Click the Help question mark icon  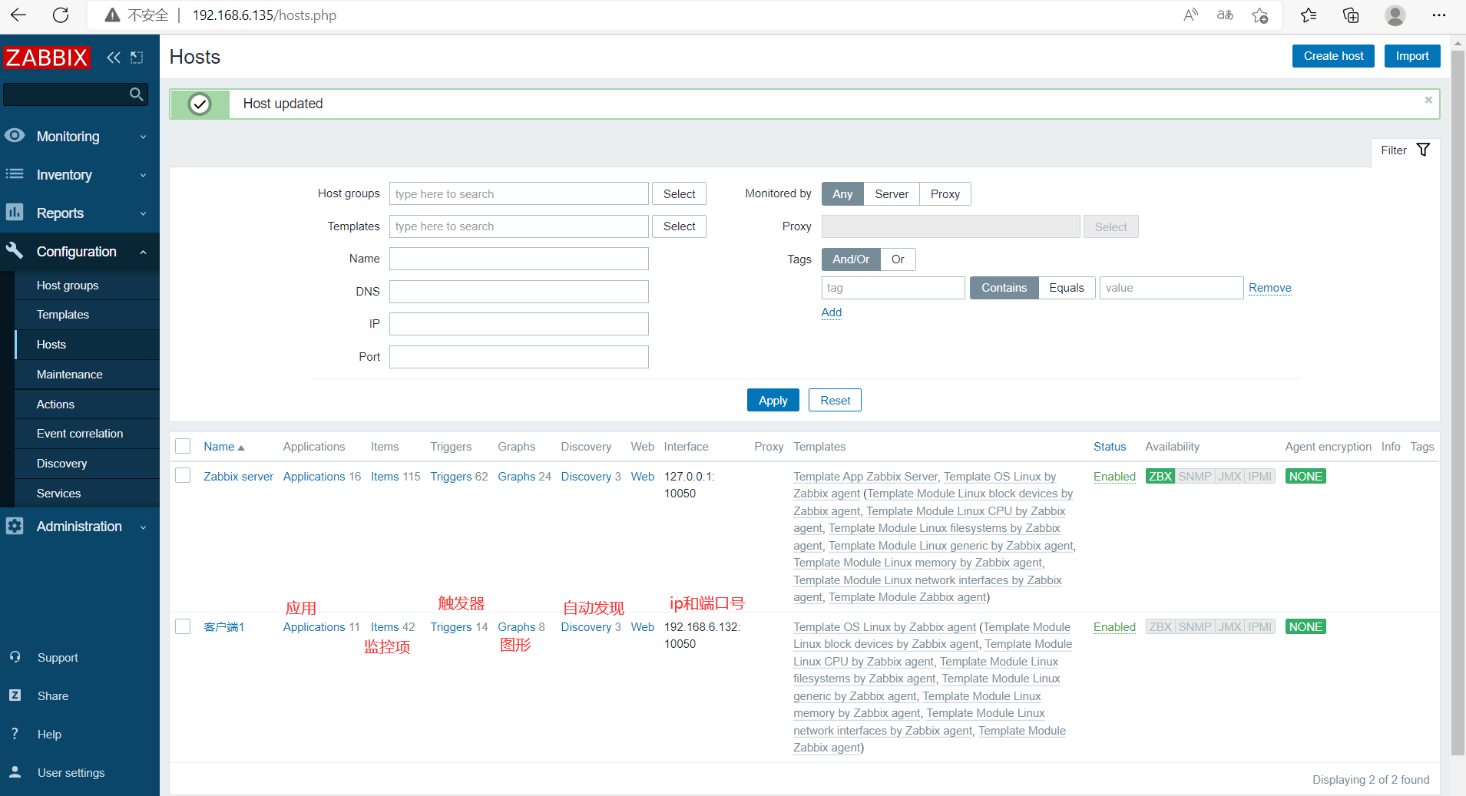(x=15, y=734)
